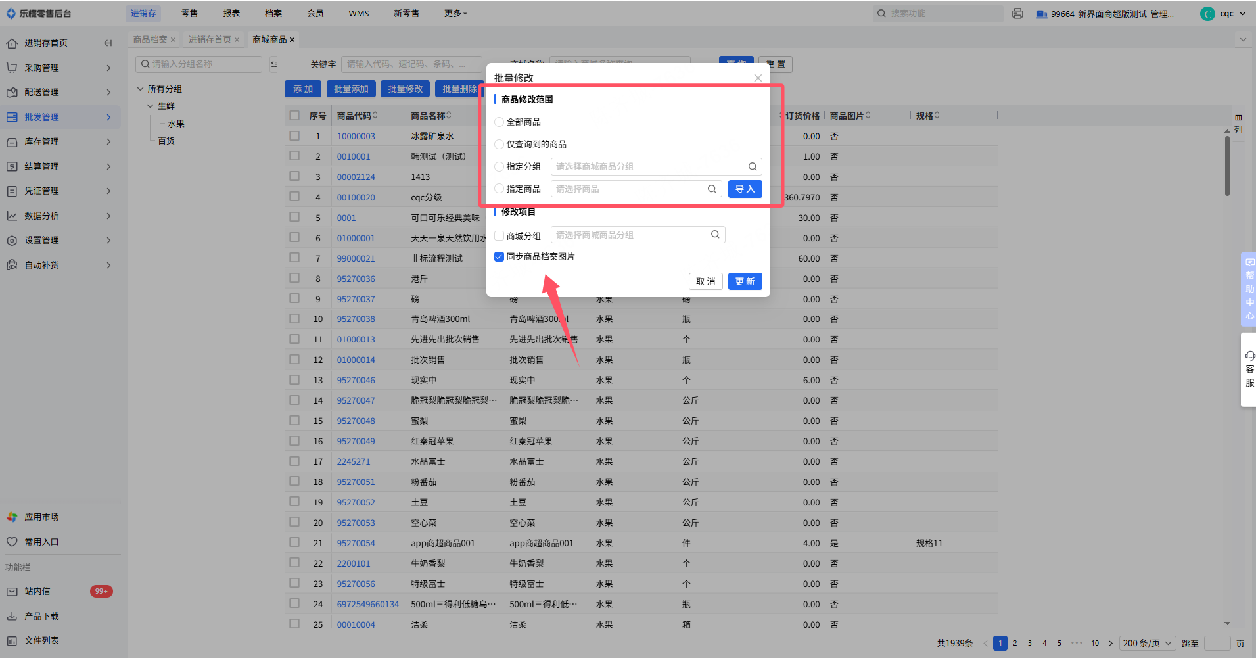Switch to the 进销存首页 tab

tap(210, 40)
